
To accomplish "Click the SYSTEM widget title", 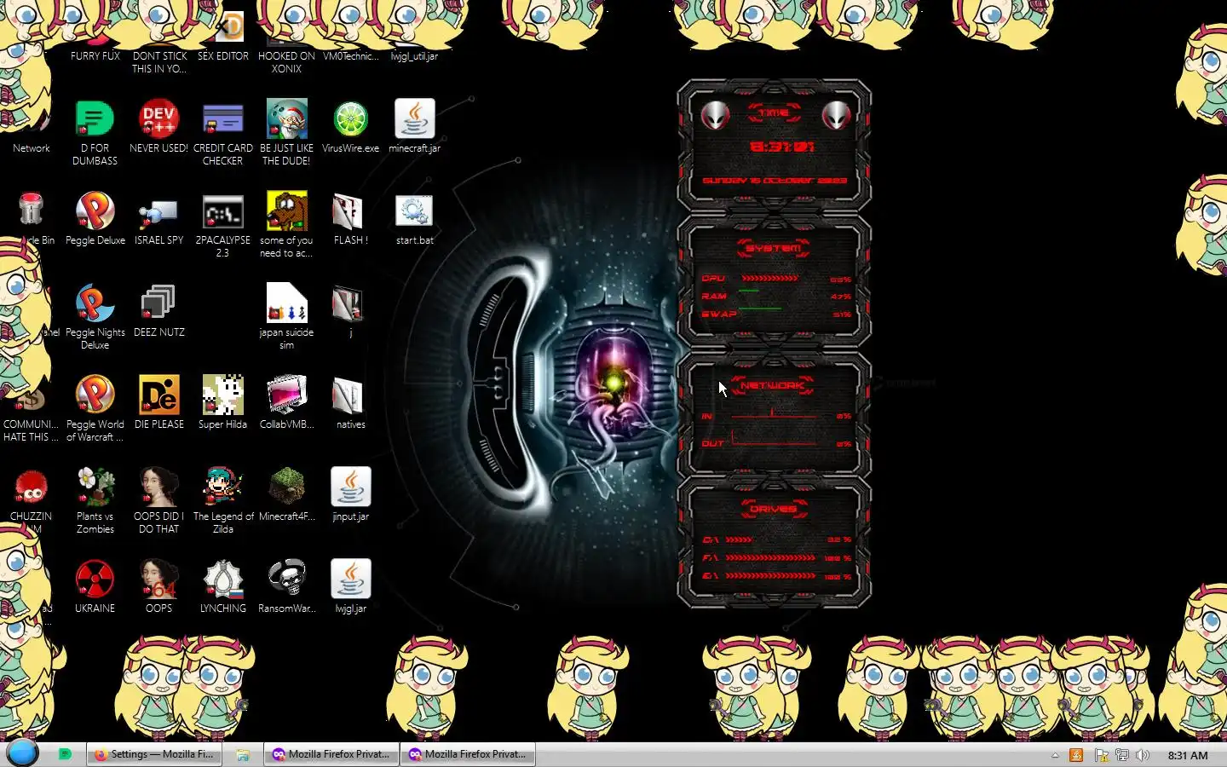I will click(x=773, y=248).
